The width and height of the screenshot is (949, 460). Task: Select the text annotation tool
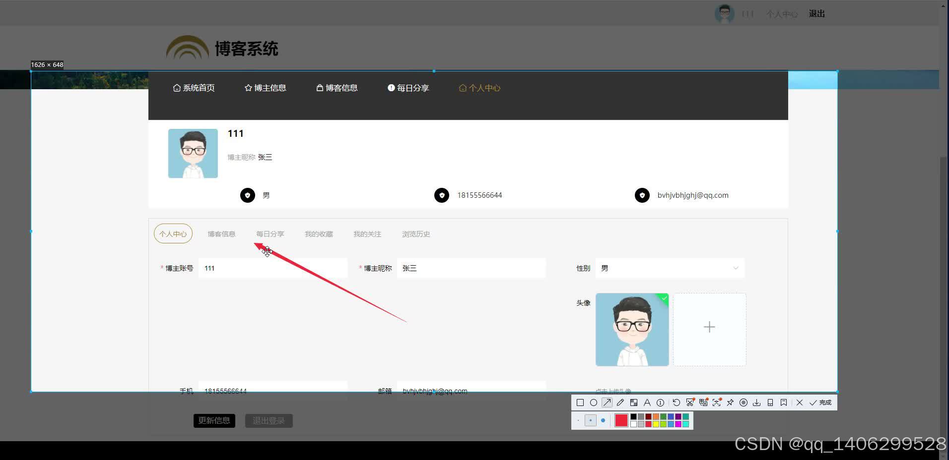pos(647,402)
